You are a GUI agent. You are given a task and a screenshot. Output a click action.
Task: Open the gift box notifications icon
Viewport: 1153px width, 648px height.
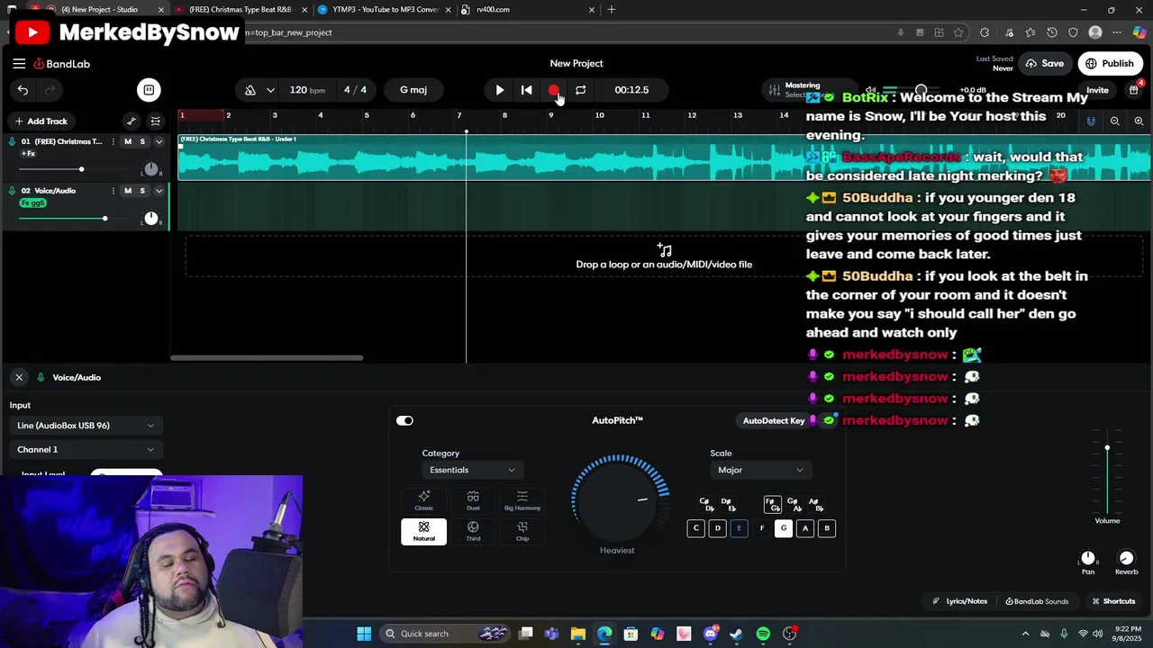(x=1134, y=89)
